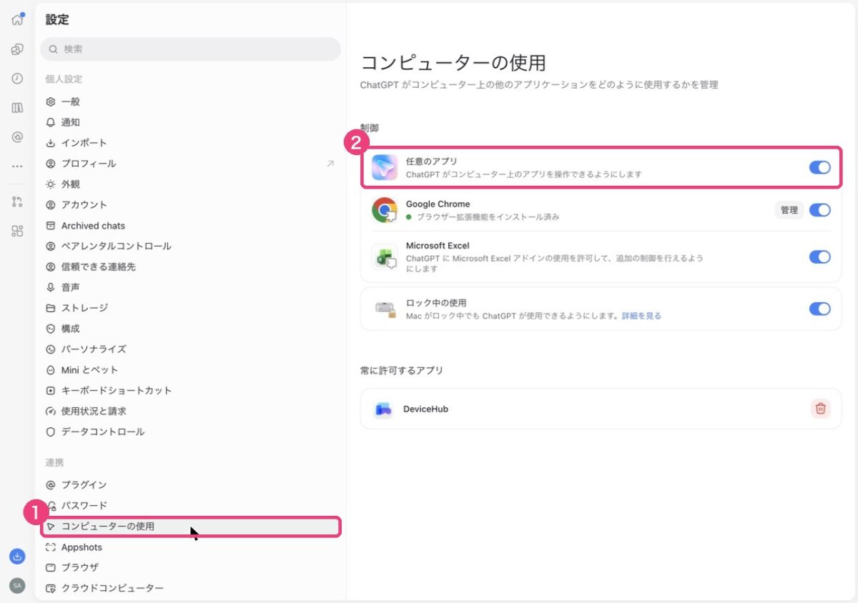The height and width of the screenshot is (603, 858).
Task: Select 外観 settings
Action: coord(190,184)
